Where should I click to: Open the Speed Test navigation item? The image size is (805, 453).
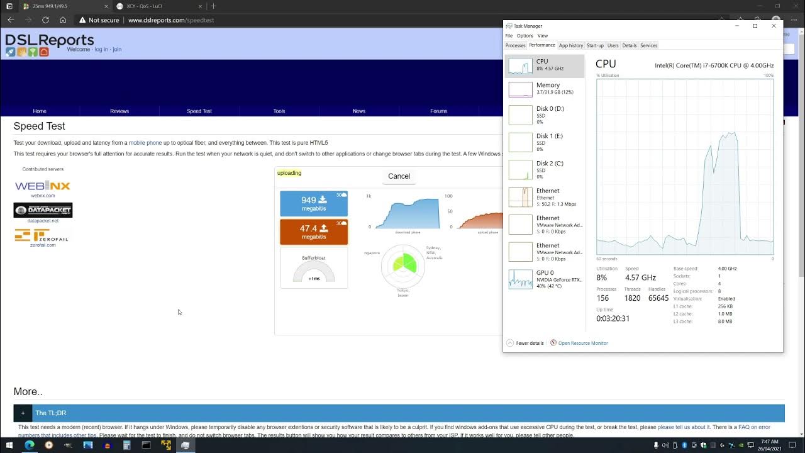pyautogui.click(x=199, y=111)
